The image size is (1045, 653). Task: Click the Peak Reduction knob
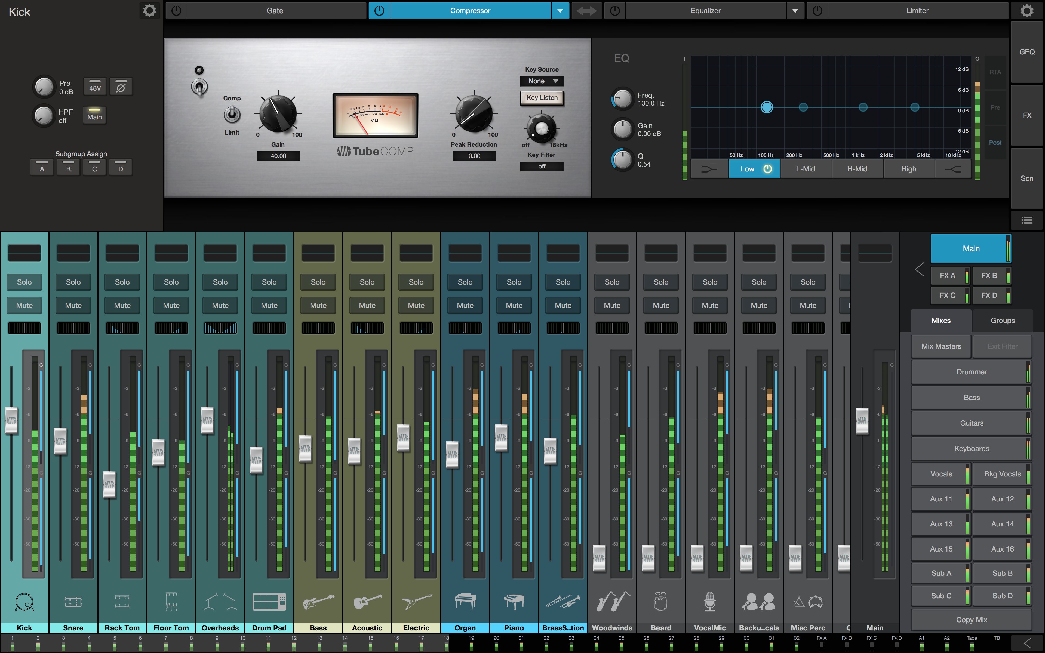tap(474, 113)
